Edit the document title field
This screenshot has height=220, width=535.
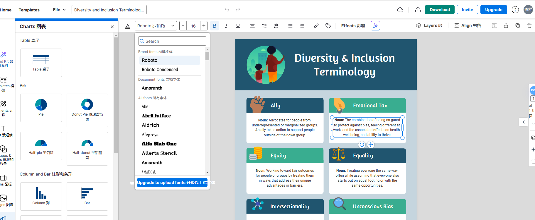(109, 10)
